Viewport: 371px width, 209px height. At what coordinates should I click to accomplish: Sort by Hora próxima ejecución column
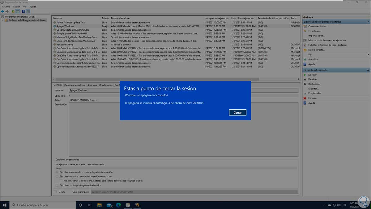pyautogui.click(x=217, y=18)
